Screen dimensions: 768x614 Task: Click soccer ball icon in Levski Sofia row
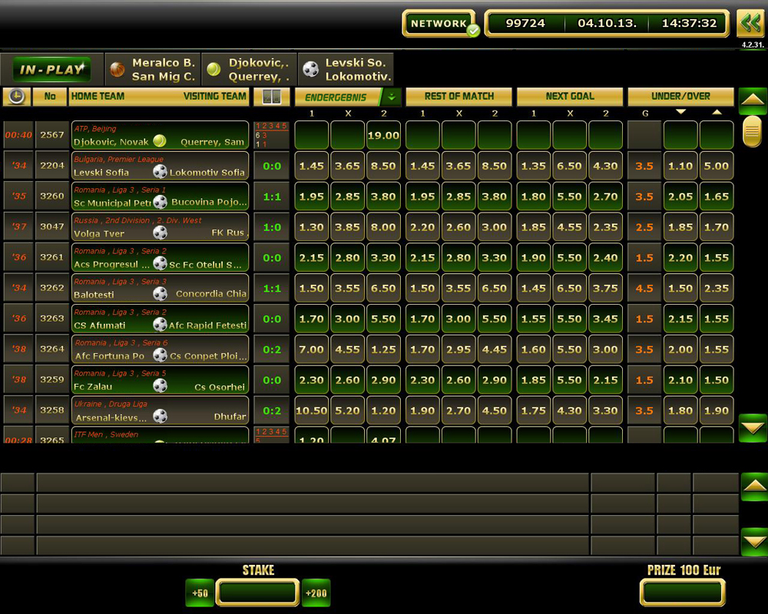160,171
